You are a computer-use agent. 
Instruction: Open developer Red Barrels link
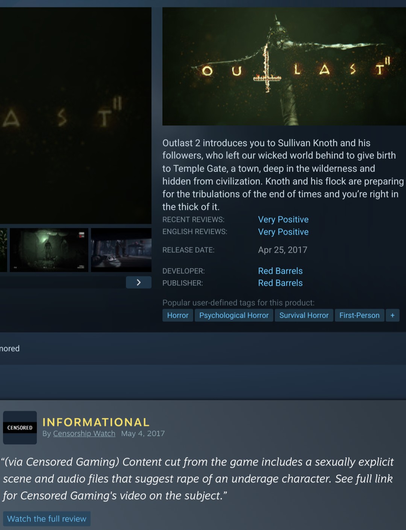[280, 271]
